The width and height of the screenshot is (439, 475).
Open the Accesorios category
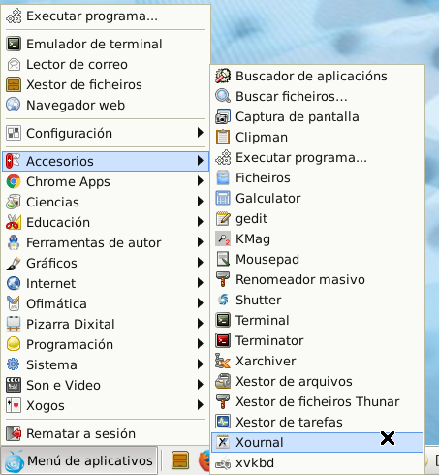coord(106,161)
